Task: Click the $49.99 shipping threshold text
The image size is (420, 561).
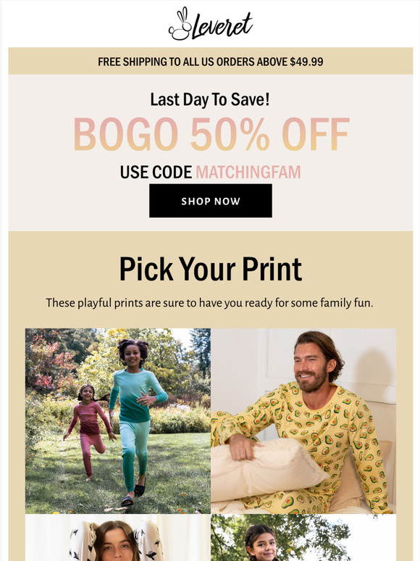Action: coord(306,62)
